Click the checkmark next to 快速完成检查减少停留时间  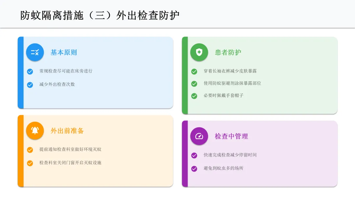tap(194, 155)
